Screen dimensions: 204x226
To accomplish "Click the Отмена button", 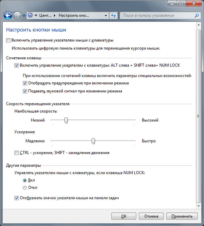I will click(151, 216).
